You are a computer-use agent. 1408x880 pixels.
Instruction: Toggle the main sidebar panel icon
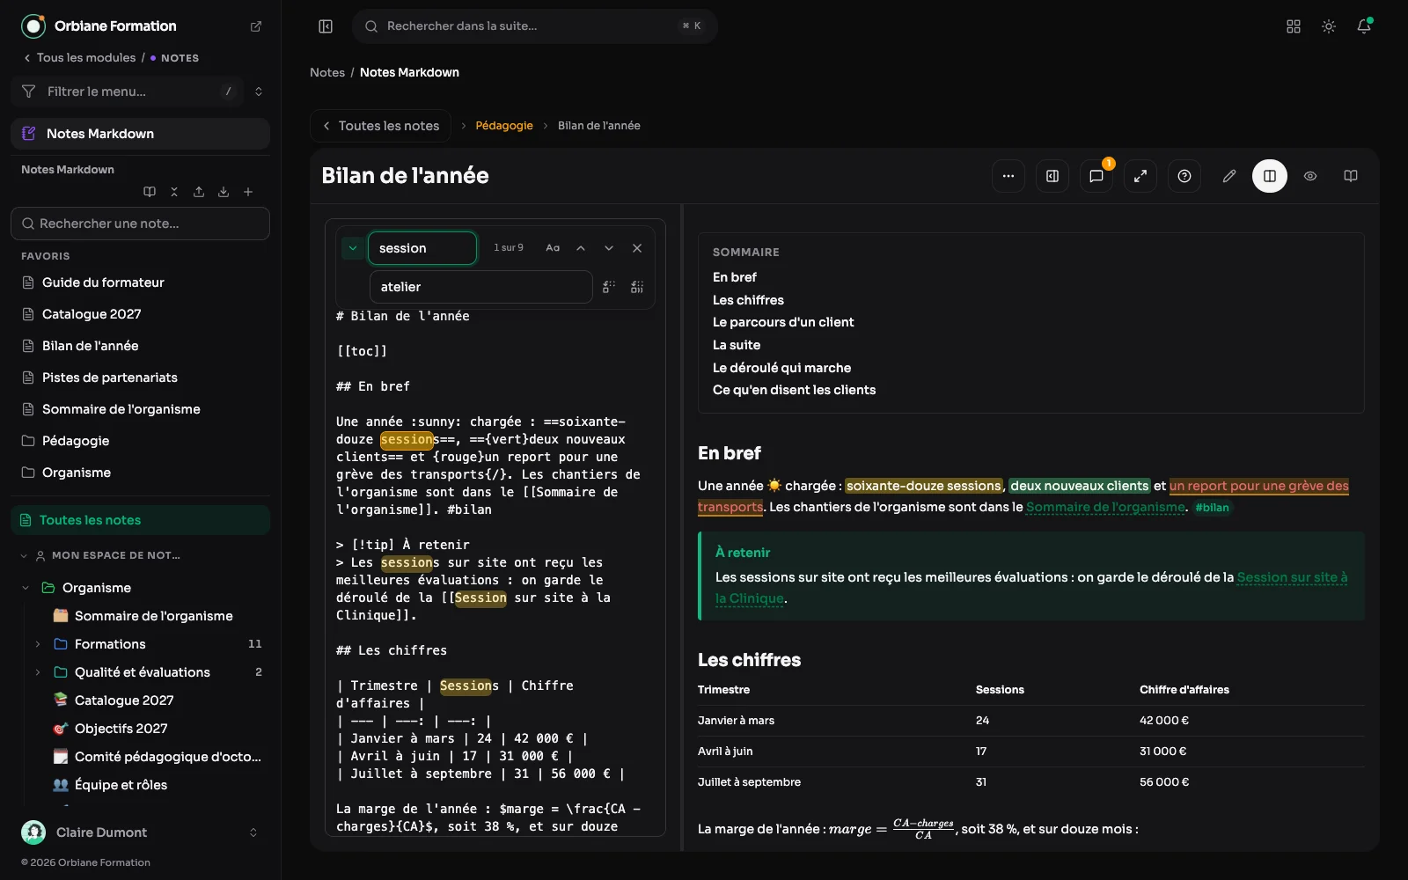(326, 26)
